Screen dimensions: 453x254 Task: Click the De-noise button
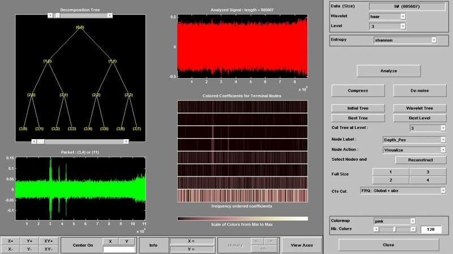tap(419, 91)
